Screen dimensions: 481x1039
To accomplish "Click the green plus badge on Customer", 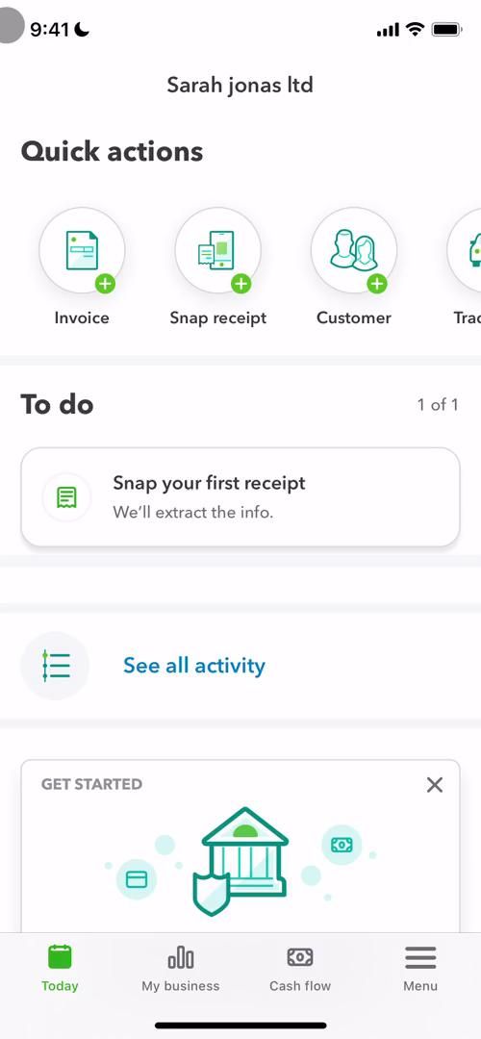I will [x=377, y=284].
